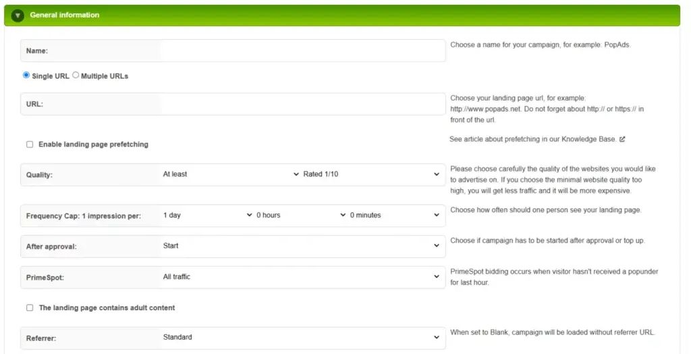Click the 'Enable landing page prefetching' label text
The width and height of the screenshot is (691, 354).
[93, 145]
